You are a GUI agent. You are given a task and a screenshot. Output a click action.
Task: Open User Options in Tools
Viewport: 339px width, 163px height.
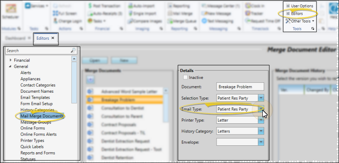300,6
